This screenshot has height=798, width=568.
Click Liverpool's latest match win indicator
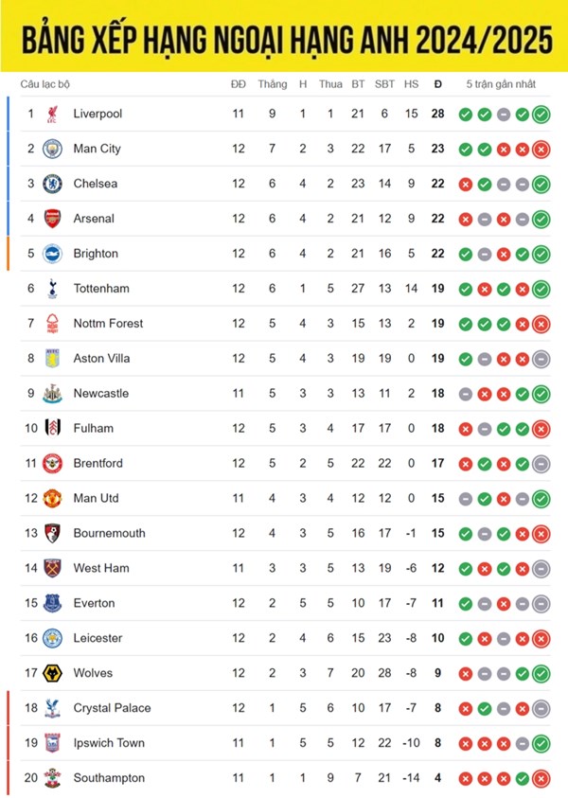(x=541, y=115)
